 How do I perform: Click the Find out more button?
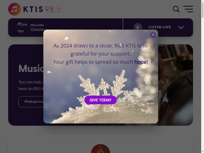coord(31,102)
